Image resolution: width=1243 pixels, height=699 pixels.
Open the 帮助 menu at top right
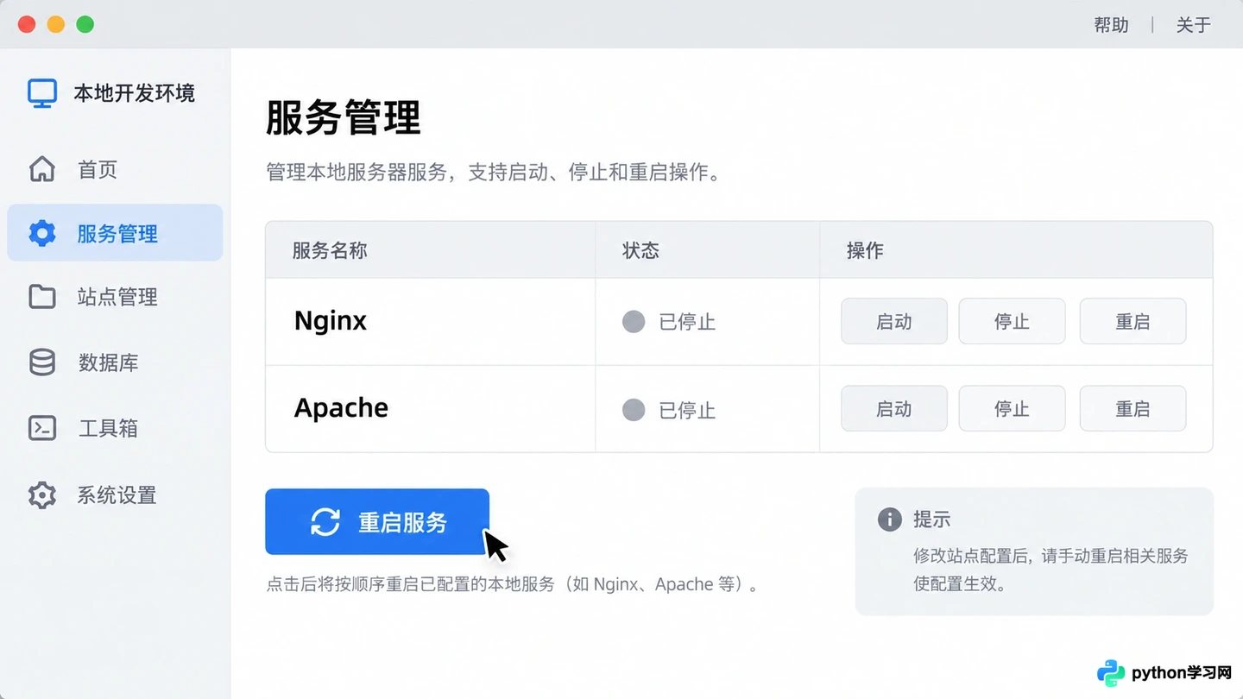[x=1111, y=25]
